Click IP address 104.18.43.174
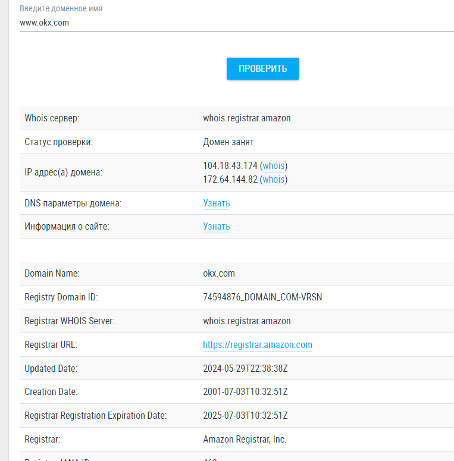The image size is (454, 461). [230, 165]
